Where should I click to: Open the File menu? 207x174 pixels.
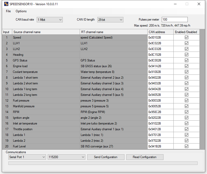tap(8, 11)
